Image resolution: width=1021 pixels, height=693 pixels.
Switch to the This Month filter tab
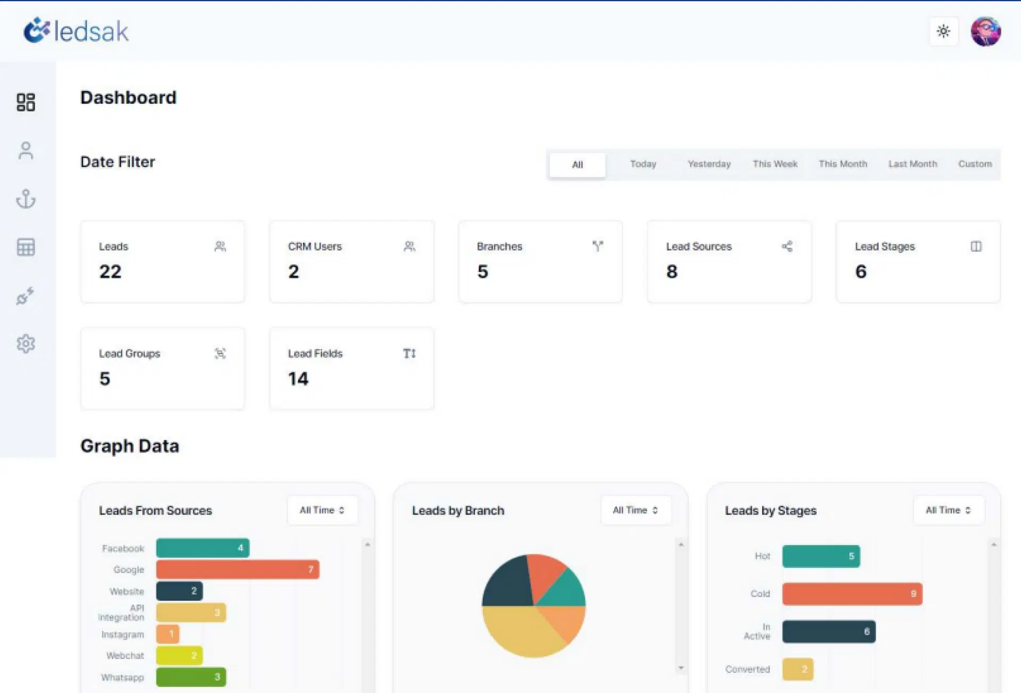pyautogui.click(x=843, y=164)
